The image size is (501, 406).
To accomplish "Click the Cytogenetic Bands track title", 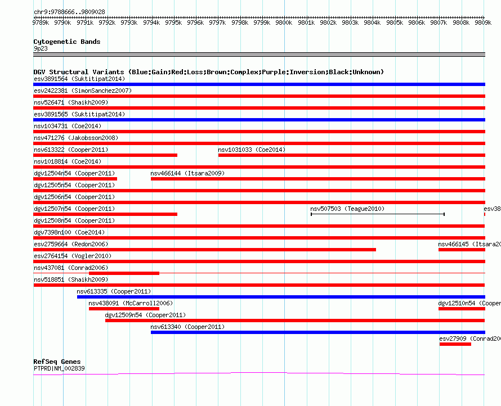I will point(67,42).
